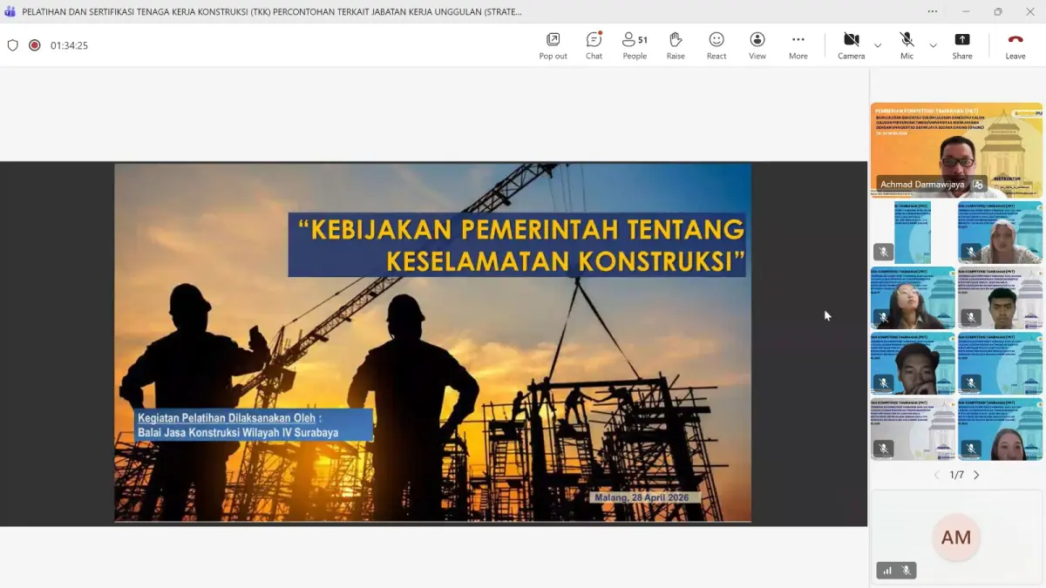
Task: Pop out the shared content window
Action: (553, 45)
